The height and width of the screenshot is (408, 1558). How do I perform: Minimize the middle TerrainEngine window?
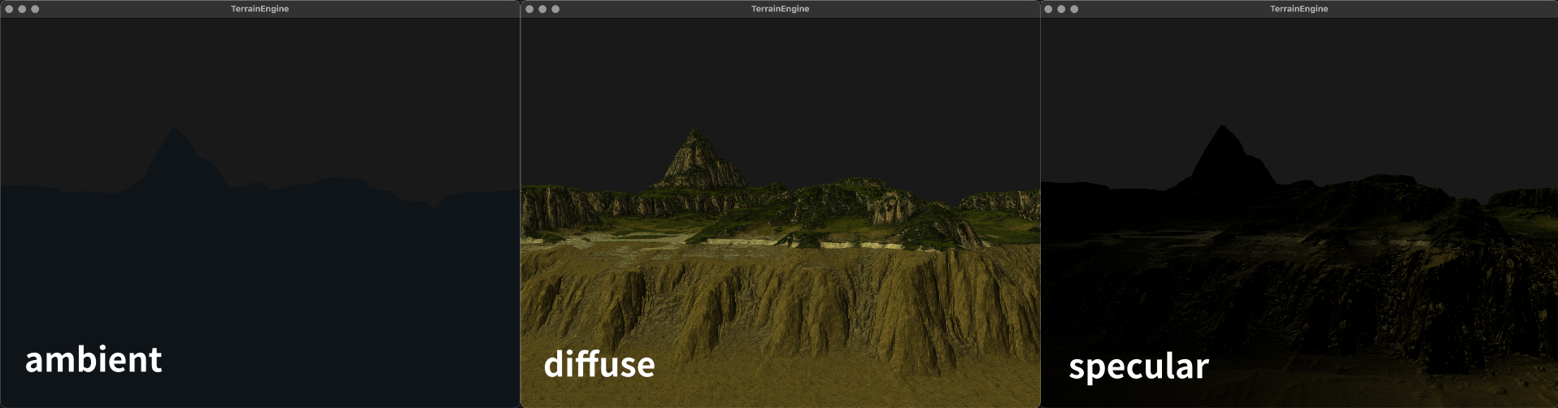(542, 9)
